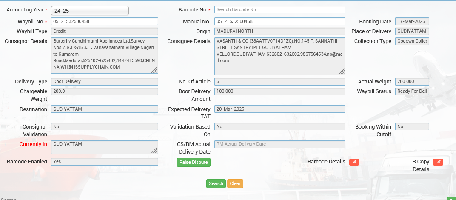Click the Consignee Details resize handle
The width and height of the screenshot is (456, 200).
pos(342,71)
